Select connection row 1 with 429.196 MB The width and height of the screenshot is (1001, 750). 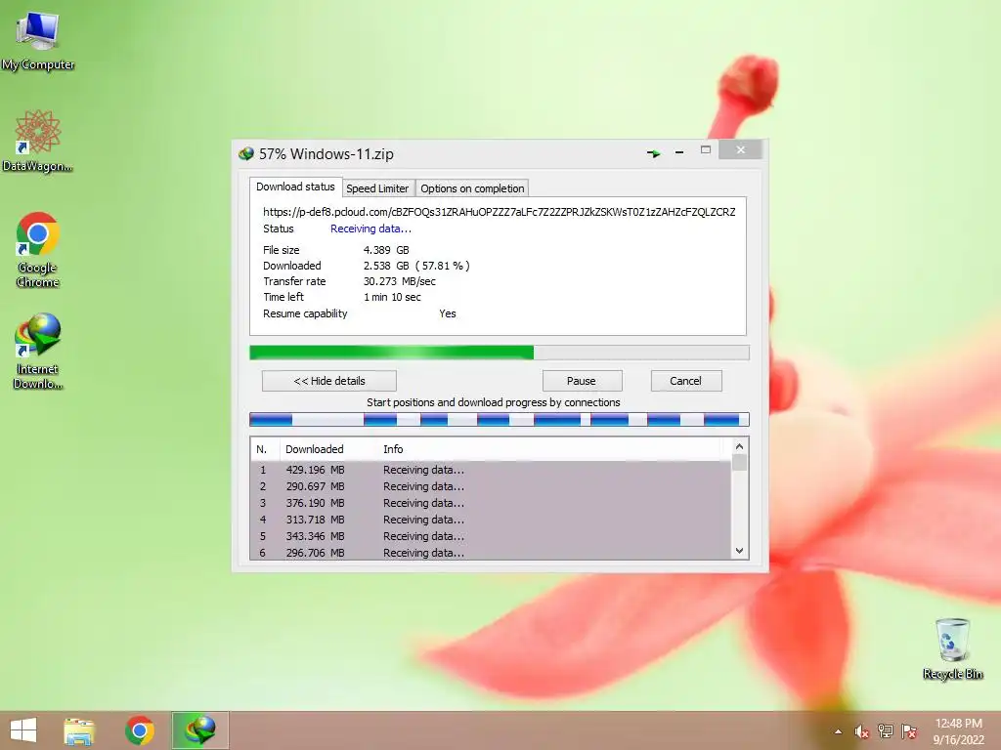[491, 470]
